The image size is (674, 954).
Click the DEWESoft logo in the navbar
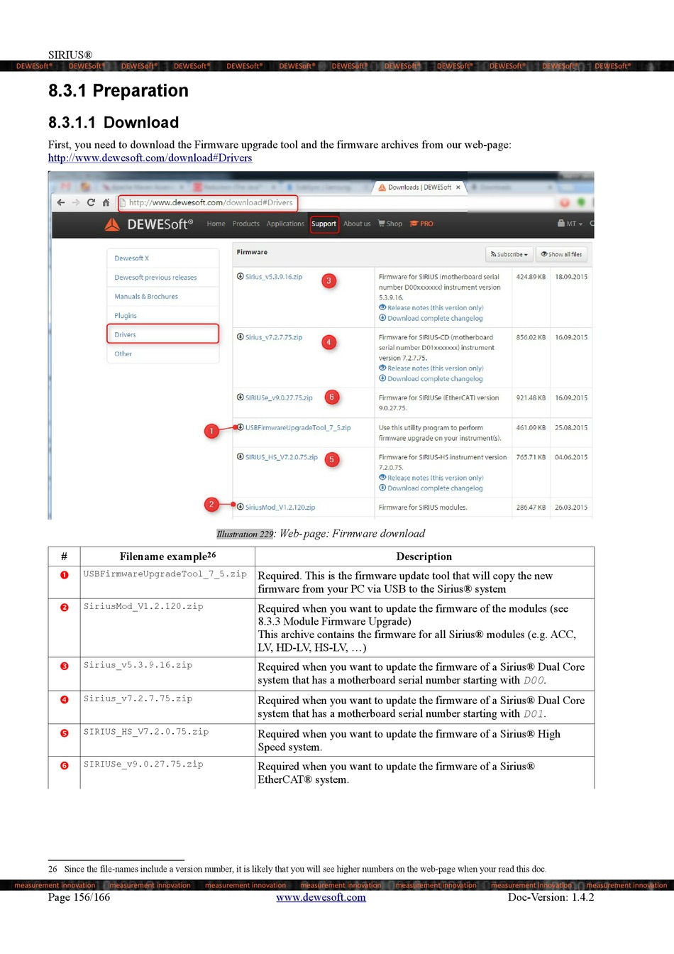pyautogui.click(x=149, y=224)
